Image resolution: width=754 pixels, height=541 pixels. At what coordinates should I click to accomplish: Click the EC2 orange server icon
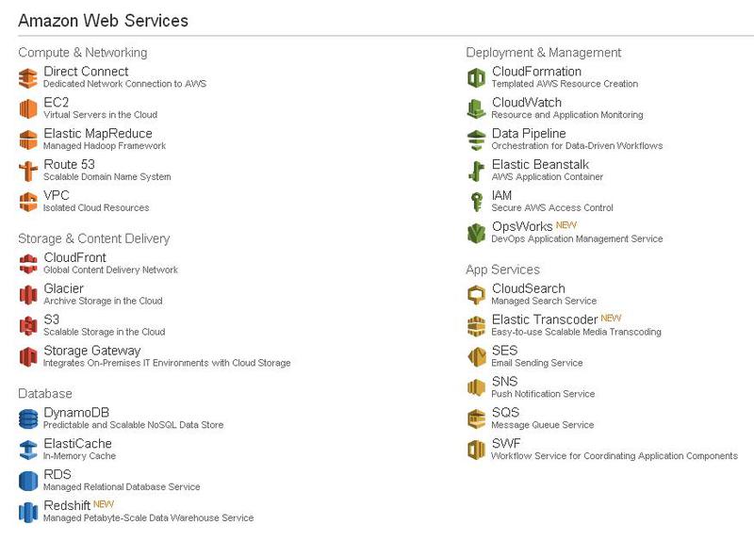[28, 108]
